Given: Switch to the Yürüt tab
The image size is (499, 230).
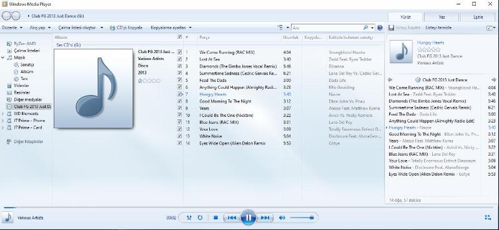Looking at the screenshot, I should [x=405, y=17].
